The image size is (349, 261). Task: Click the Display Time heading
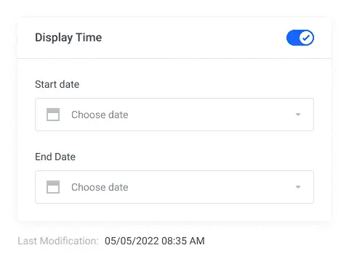tap(68, 38)
